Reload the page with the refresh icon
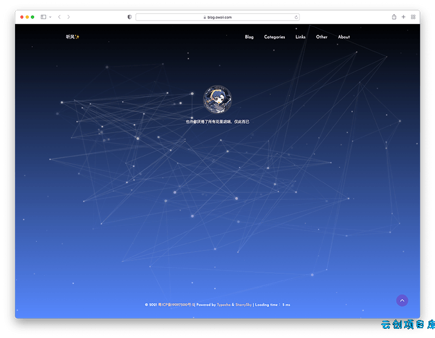 pyautogui.click(x=296, y=17)
